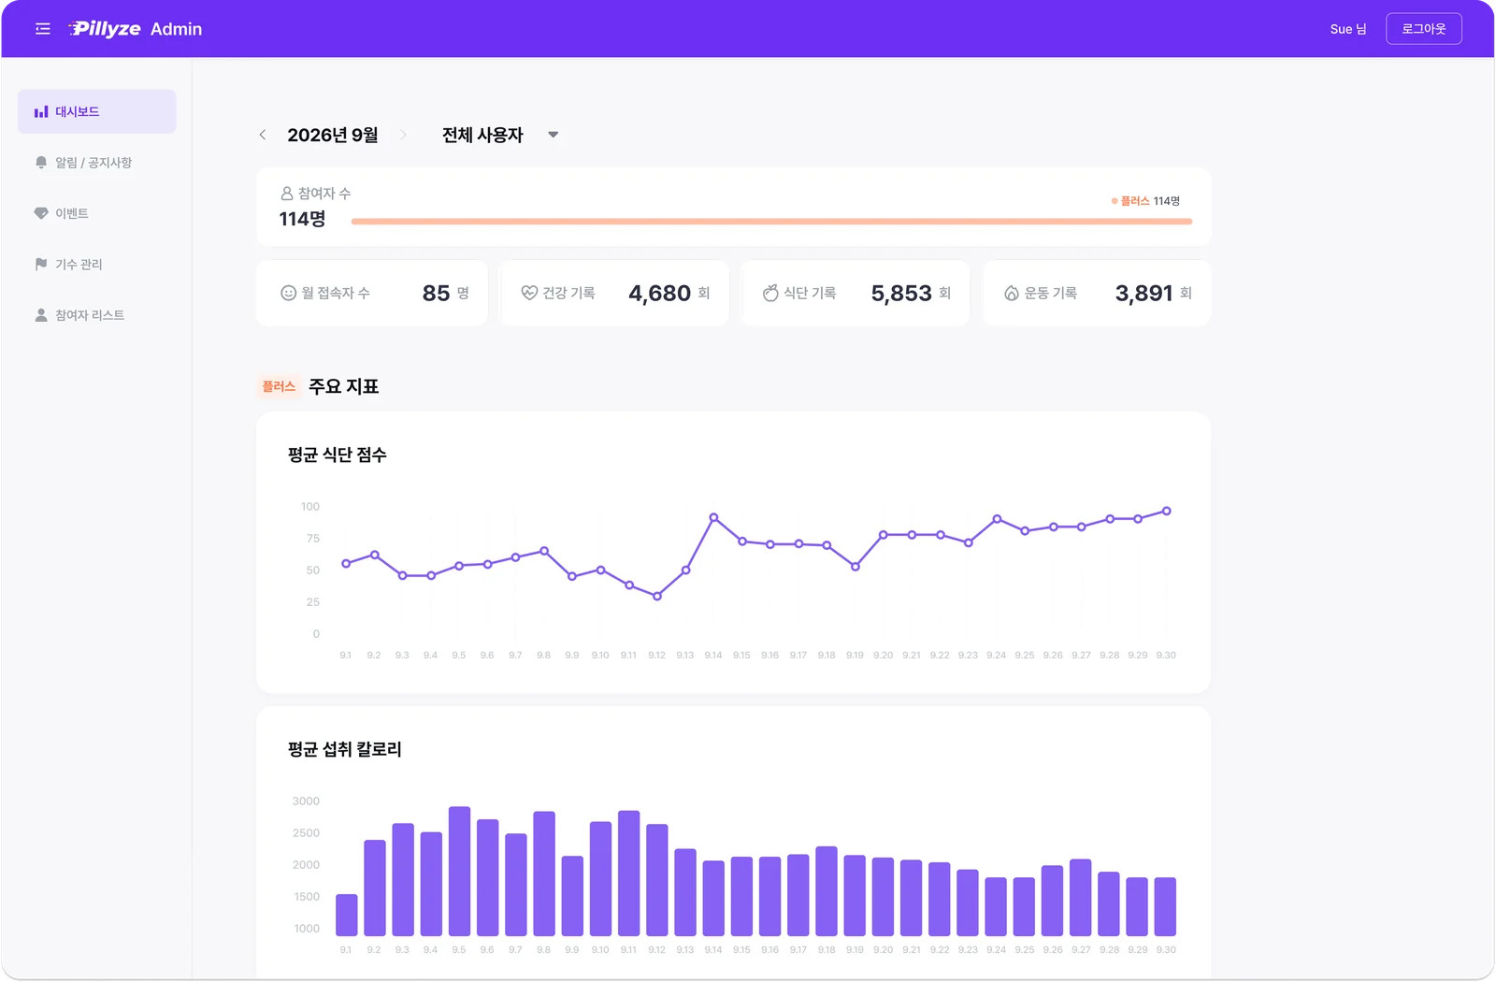Click the 평균 식단 점수 chart title
The height and width of the screenshot is (982, 1496).
pos(338,455)
